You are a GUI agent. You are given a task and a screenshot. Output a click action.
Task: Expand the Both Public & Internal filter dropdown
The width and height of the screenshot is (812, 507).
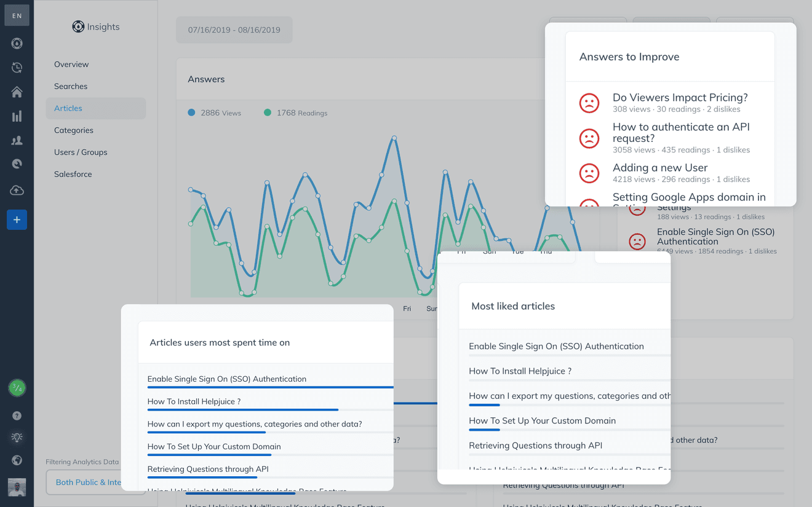[x=89, y=482]
